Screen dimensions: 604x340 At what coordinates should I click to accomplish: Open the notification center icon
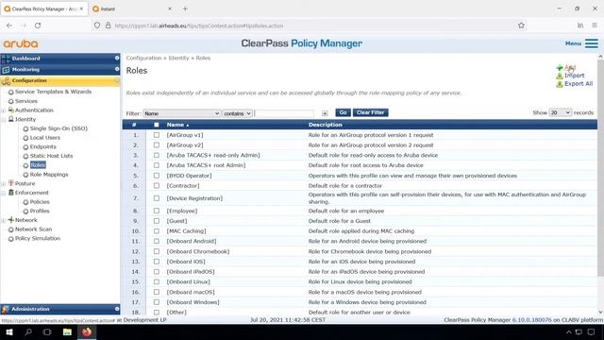tap(592, 331)
